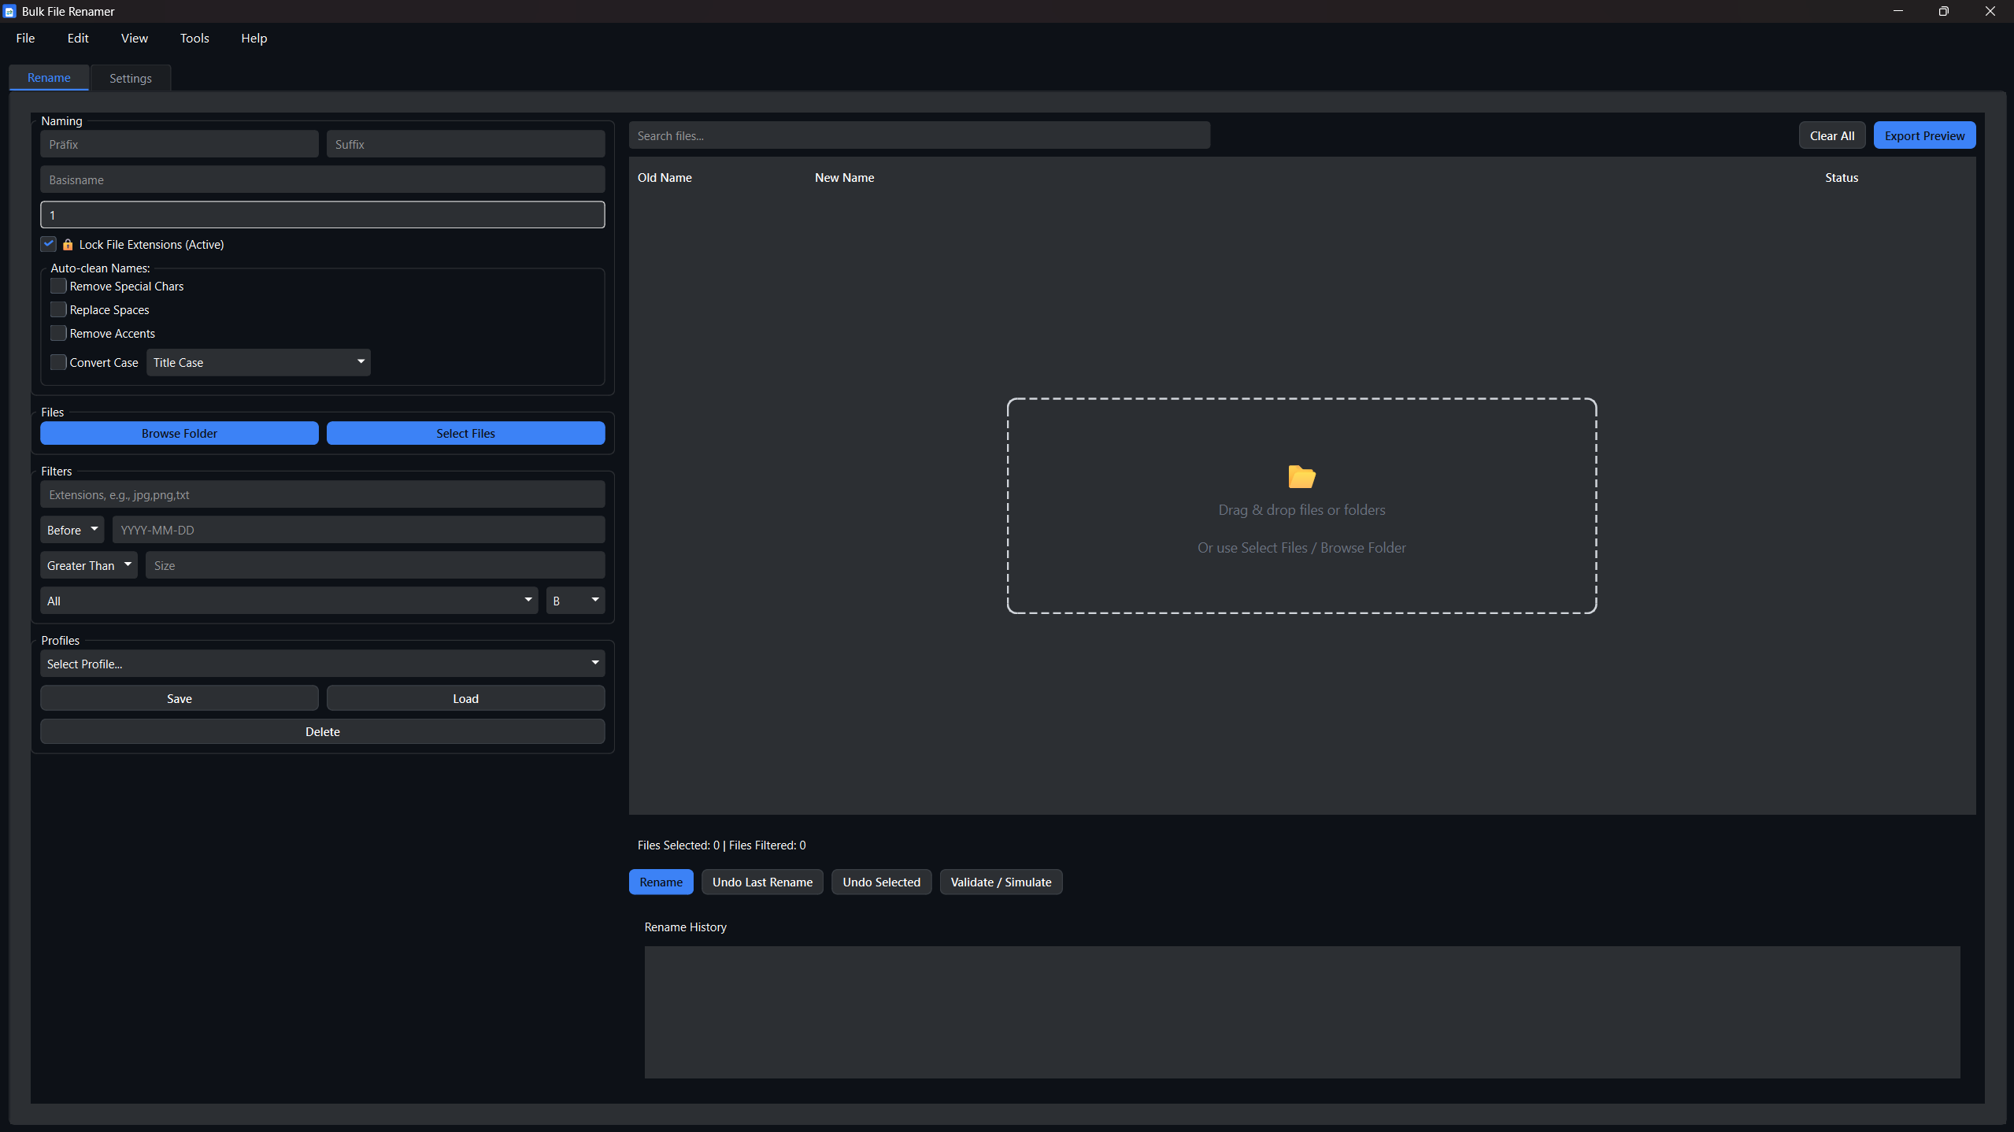Open the Tools menu
Image resolution: width=2014 pixels, height=1132 pixels.
point(194,38)
